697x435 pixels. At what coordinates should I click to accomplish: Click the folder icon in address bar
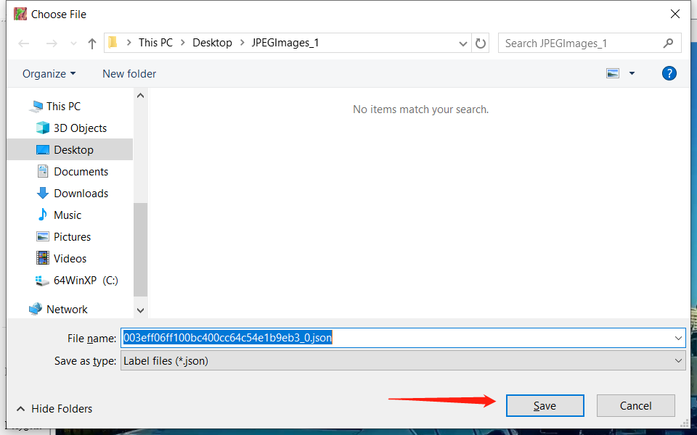(x=113, y=43)
